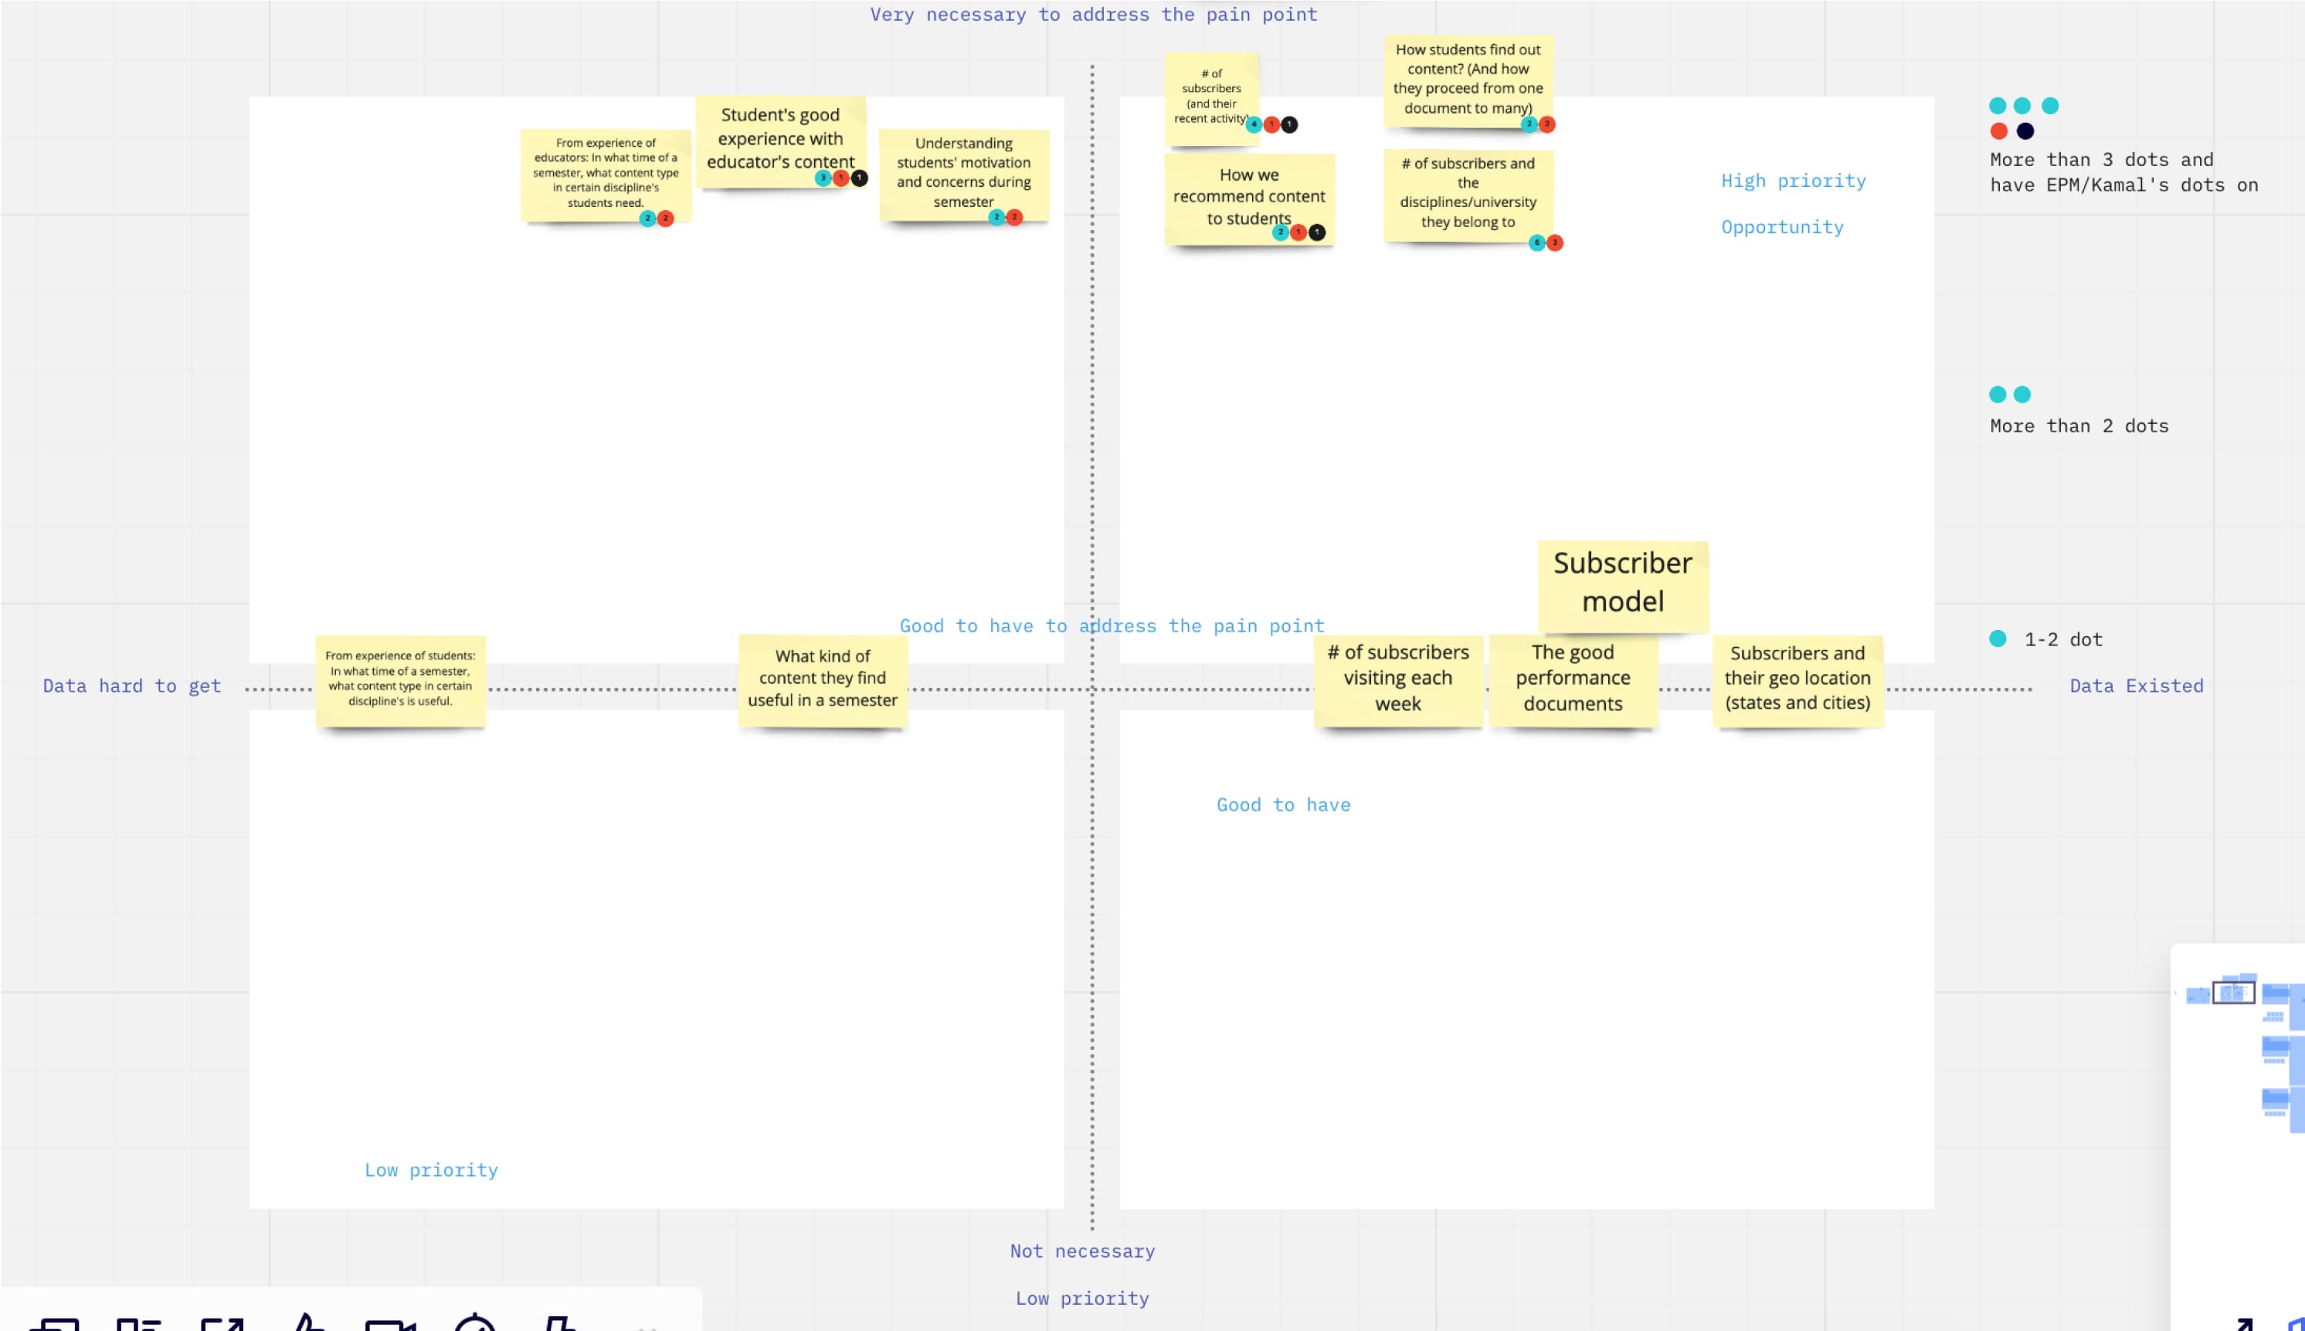Click the 'Low priority' label in bottom-left quadrant
This screenshot has width=2305, height=1331.
(x=431, y=1170)
